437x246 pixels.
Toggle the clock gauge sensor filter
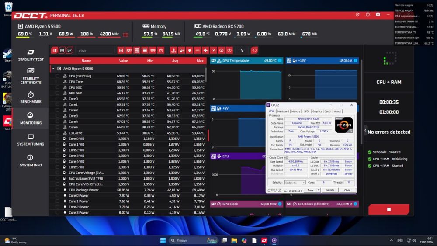[x=214, y=50]
